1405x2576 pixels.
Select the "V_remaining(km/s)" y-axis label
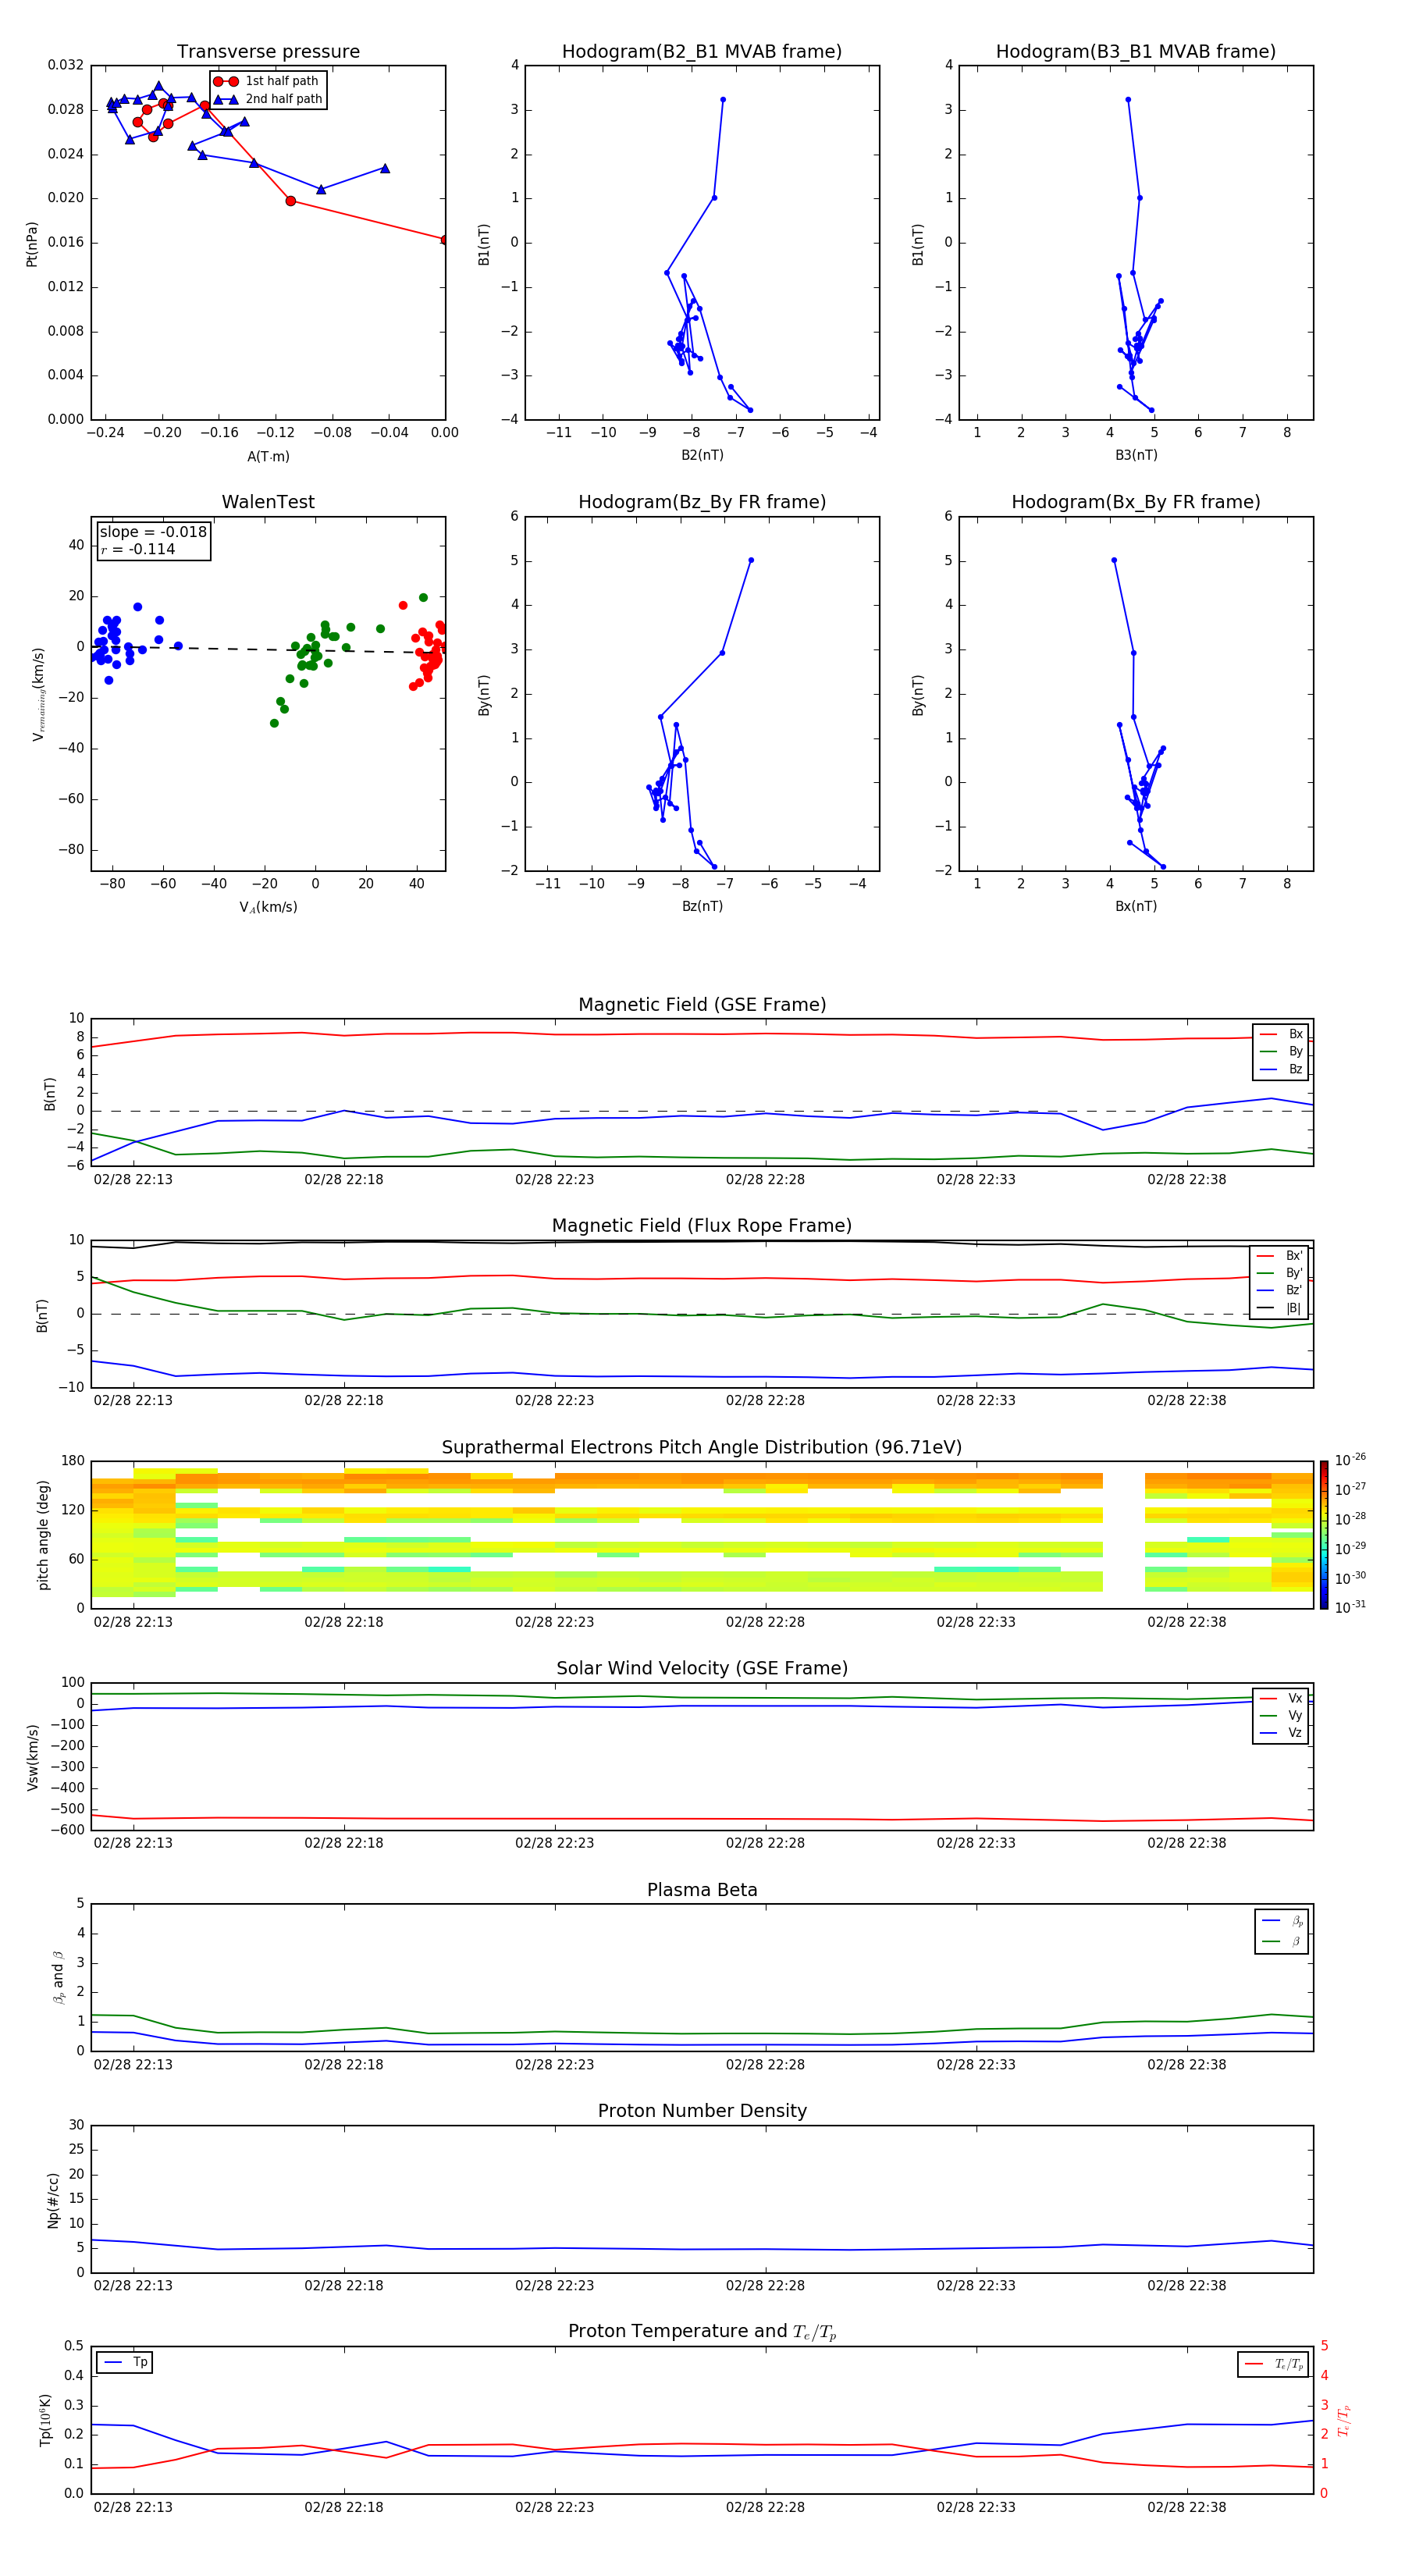tap(38, 695)
